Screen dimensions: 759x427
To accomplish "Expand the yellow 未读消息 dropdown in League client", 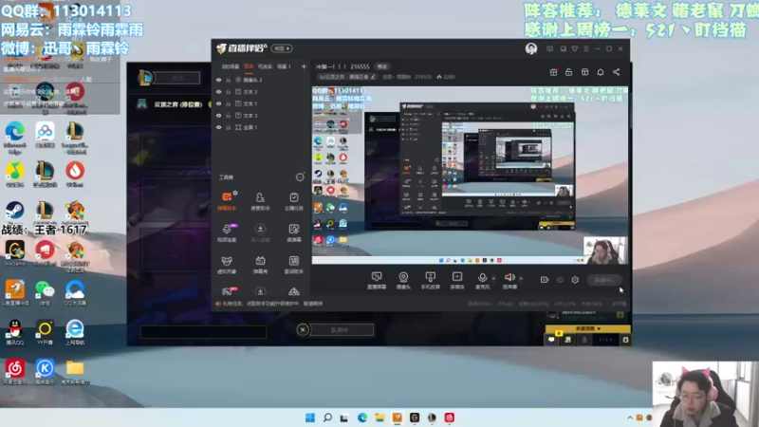I will pyautogui.click(x=587, y=328).
